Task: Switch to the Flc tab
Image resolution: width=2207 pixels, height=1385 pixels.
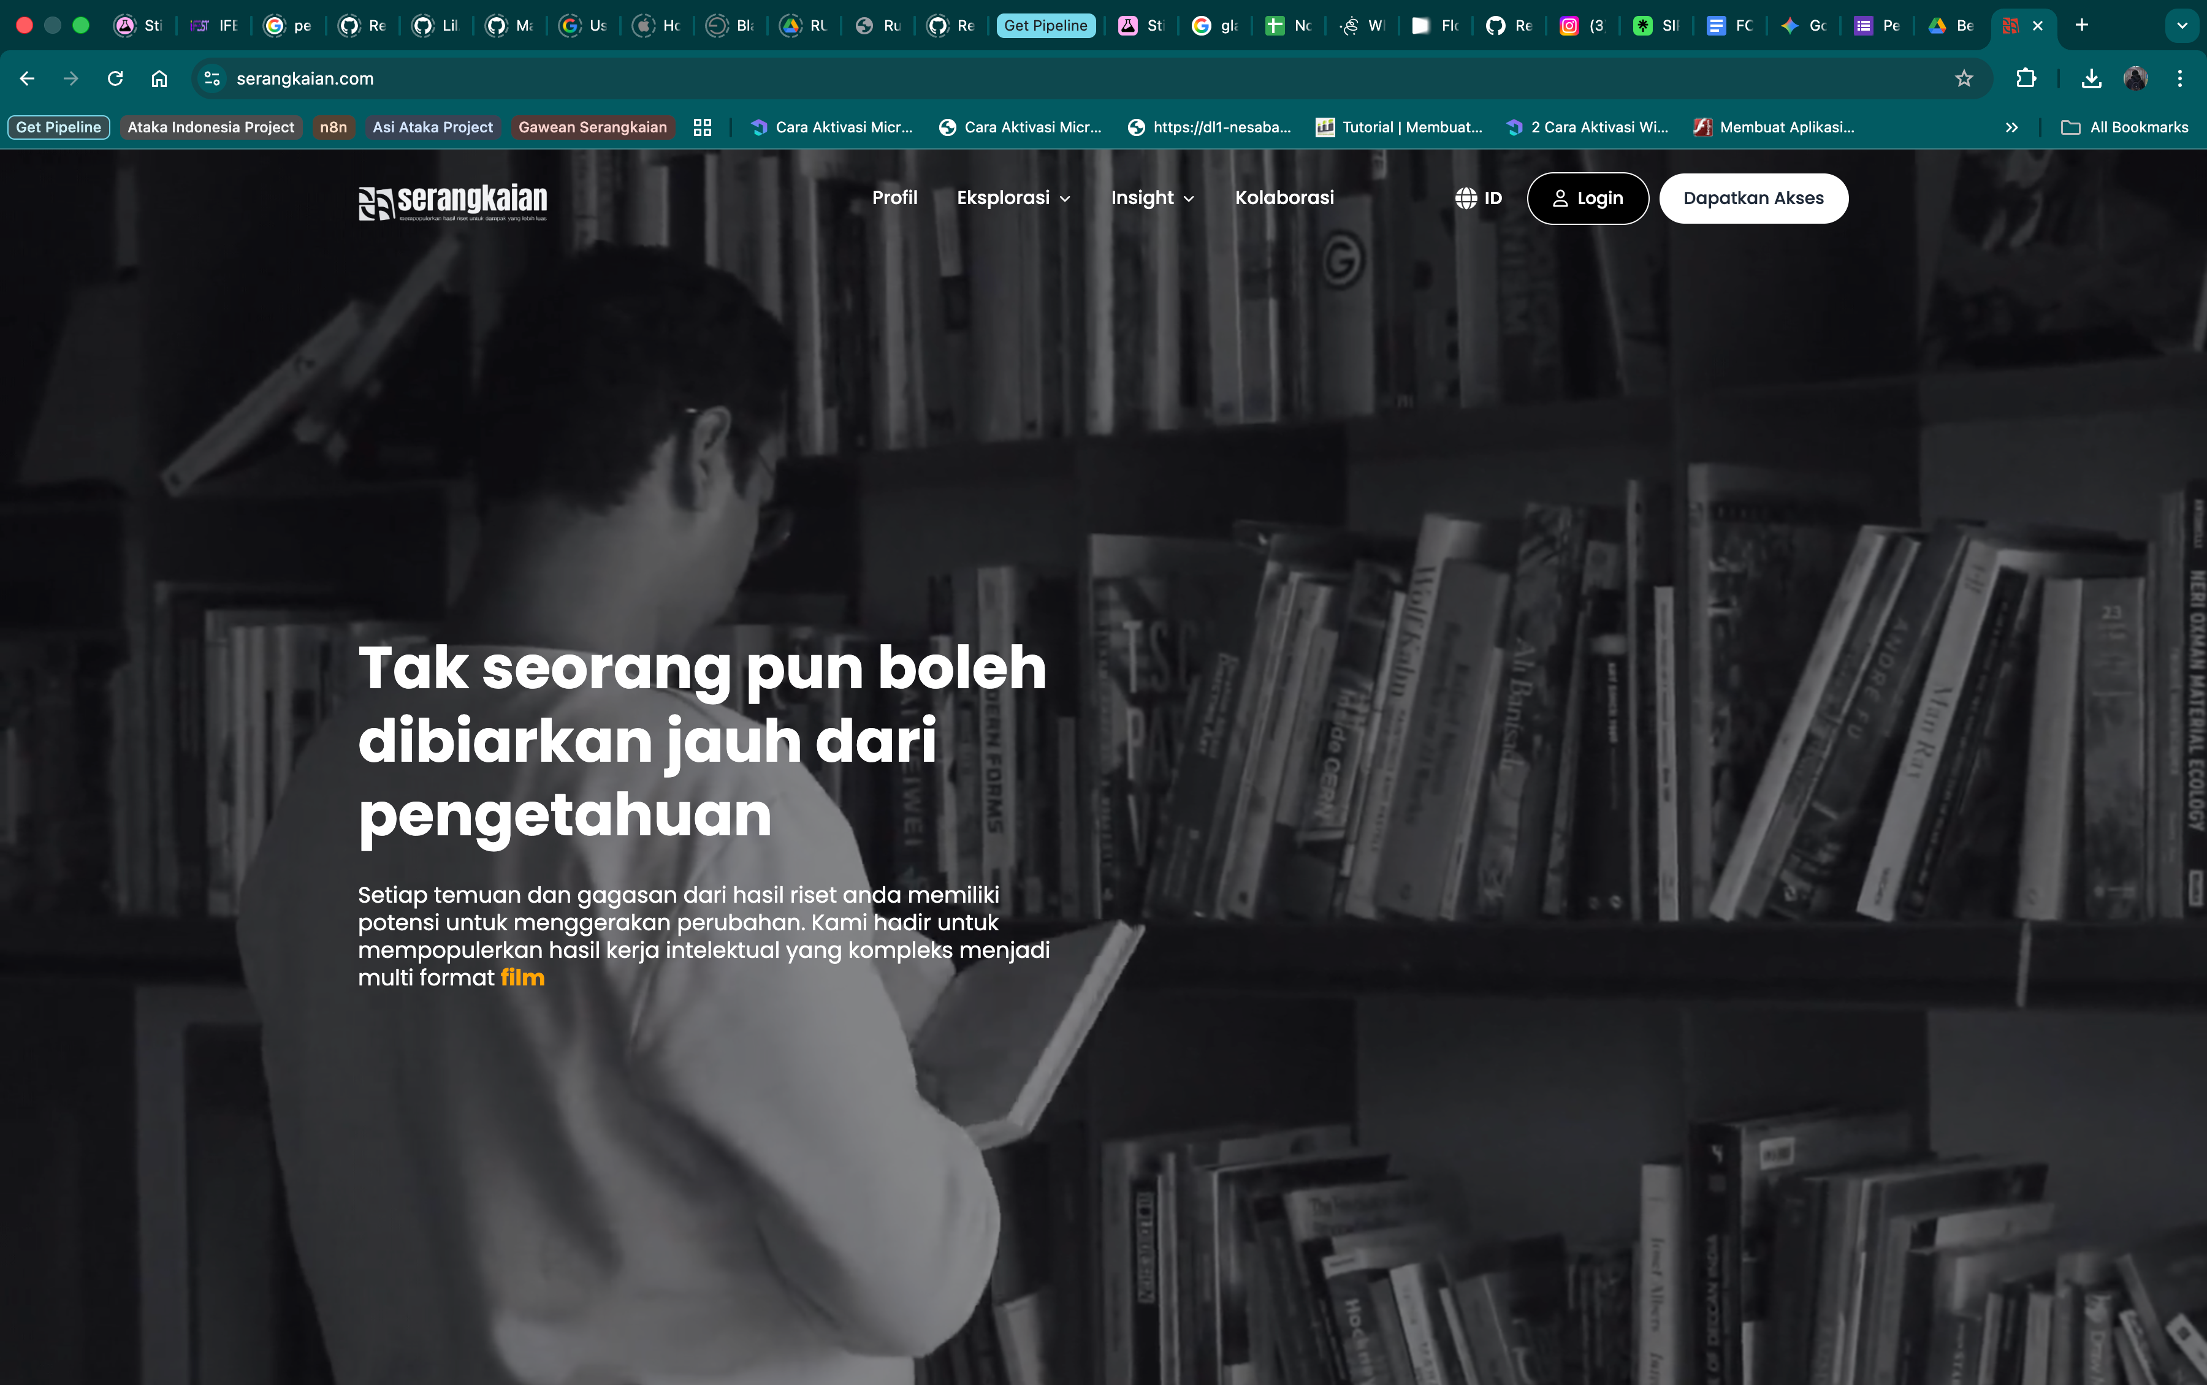Action: [x=1436, y=26]
